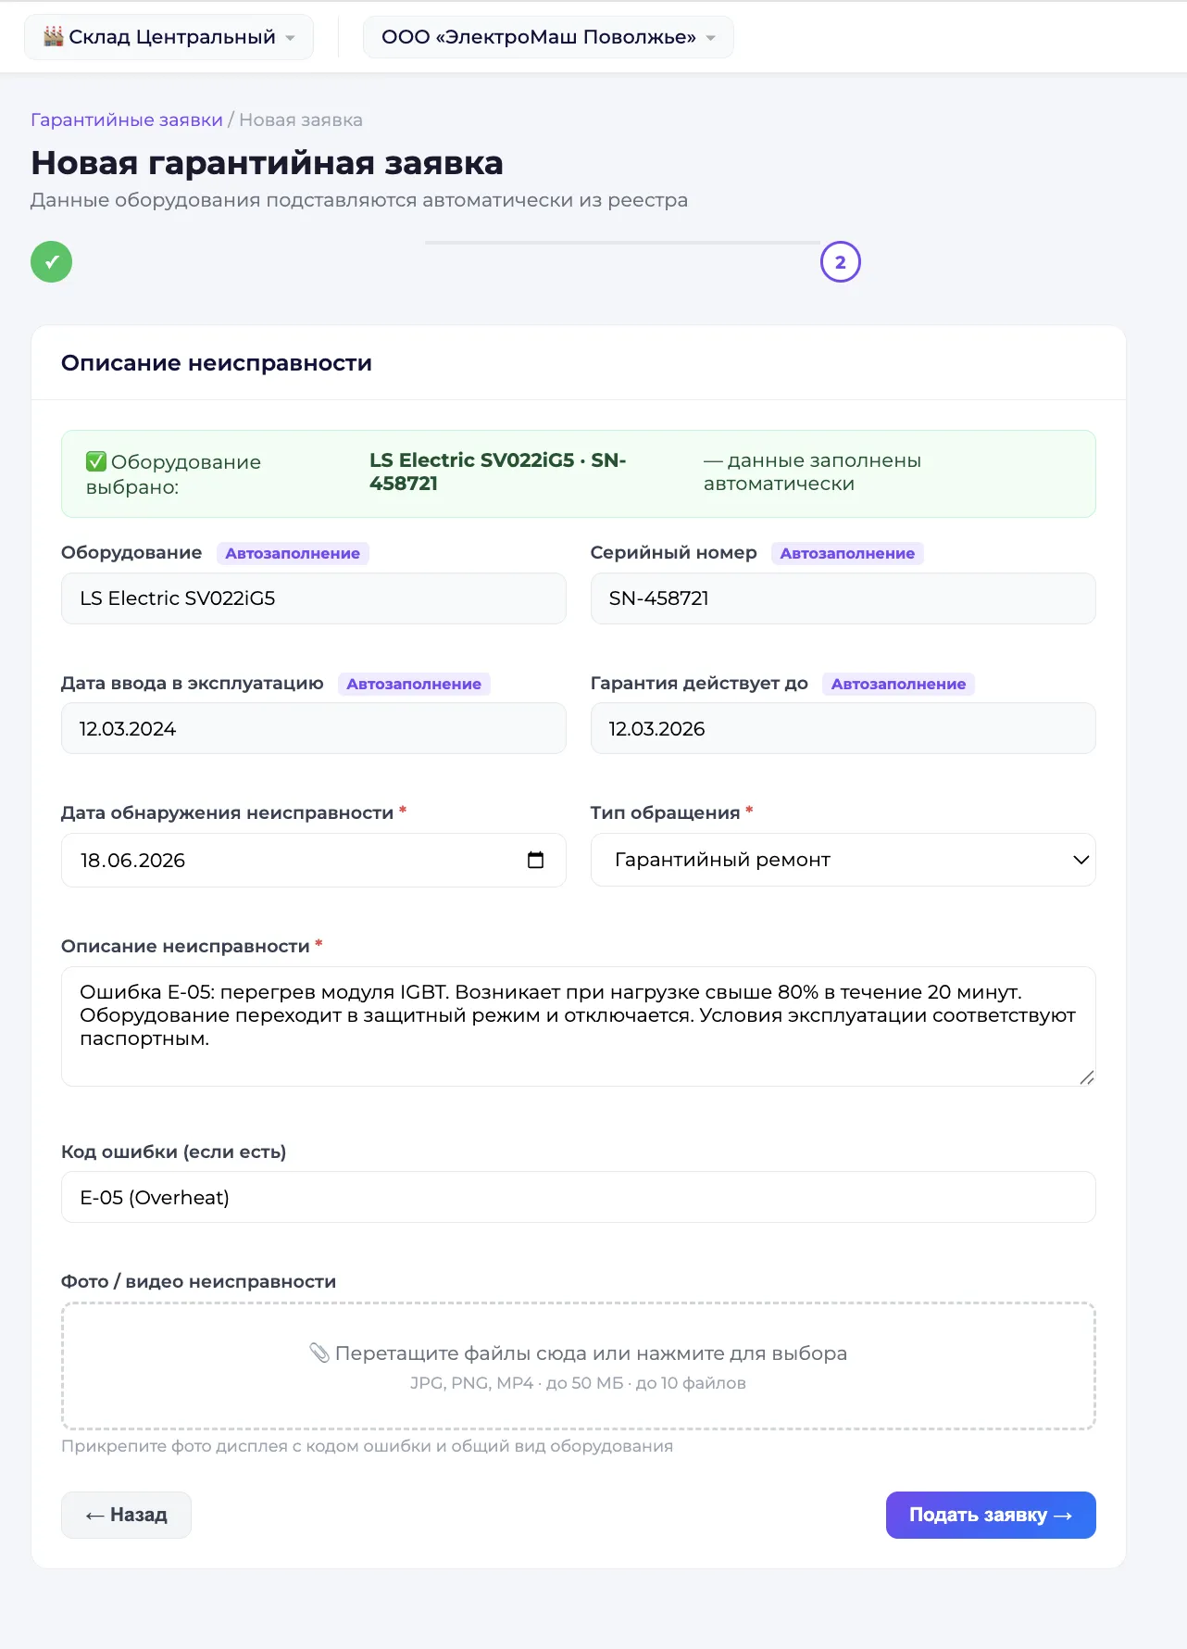Click the Гарантия действует до field

[843, 729]
